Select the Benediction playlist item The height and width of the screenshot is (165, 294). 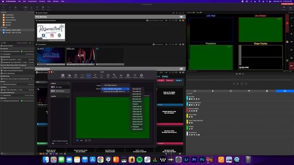(17, 95)
